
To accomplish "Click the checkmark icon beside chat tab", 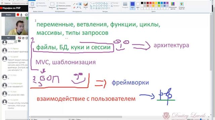I will point(27,38).
